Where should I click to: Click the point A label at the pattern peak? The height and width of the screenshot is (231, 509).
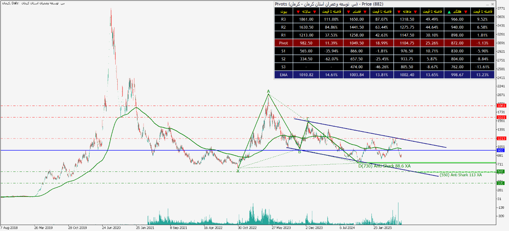point(268,91)
